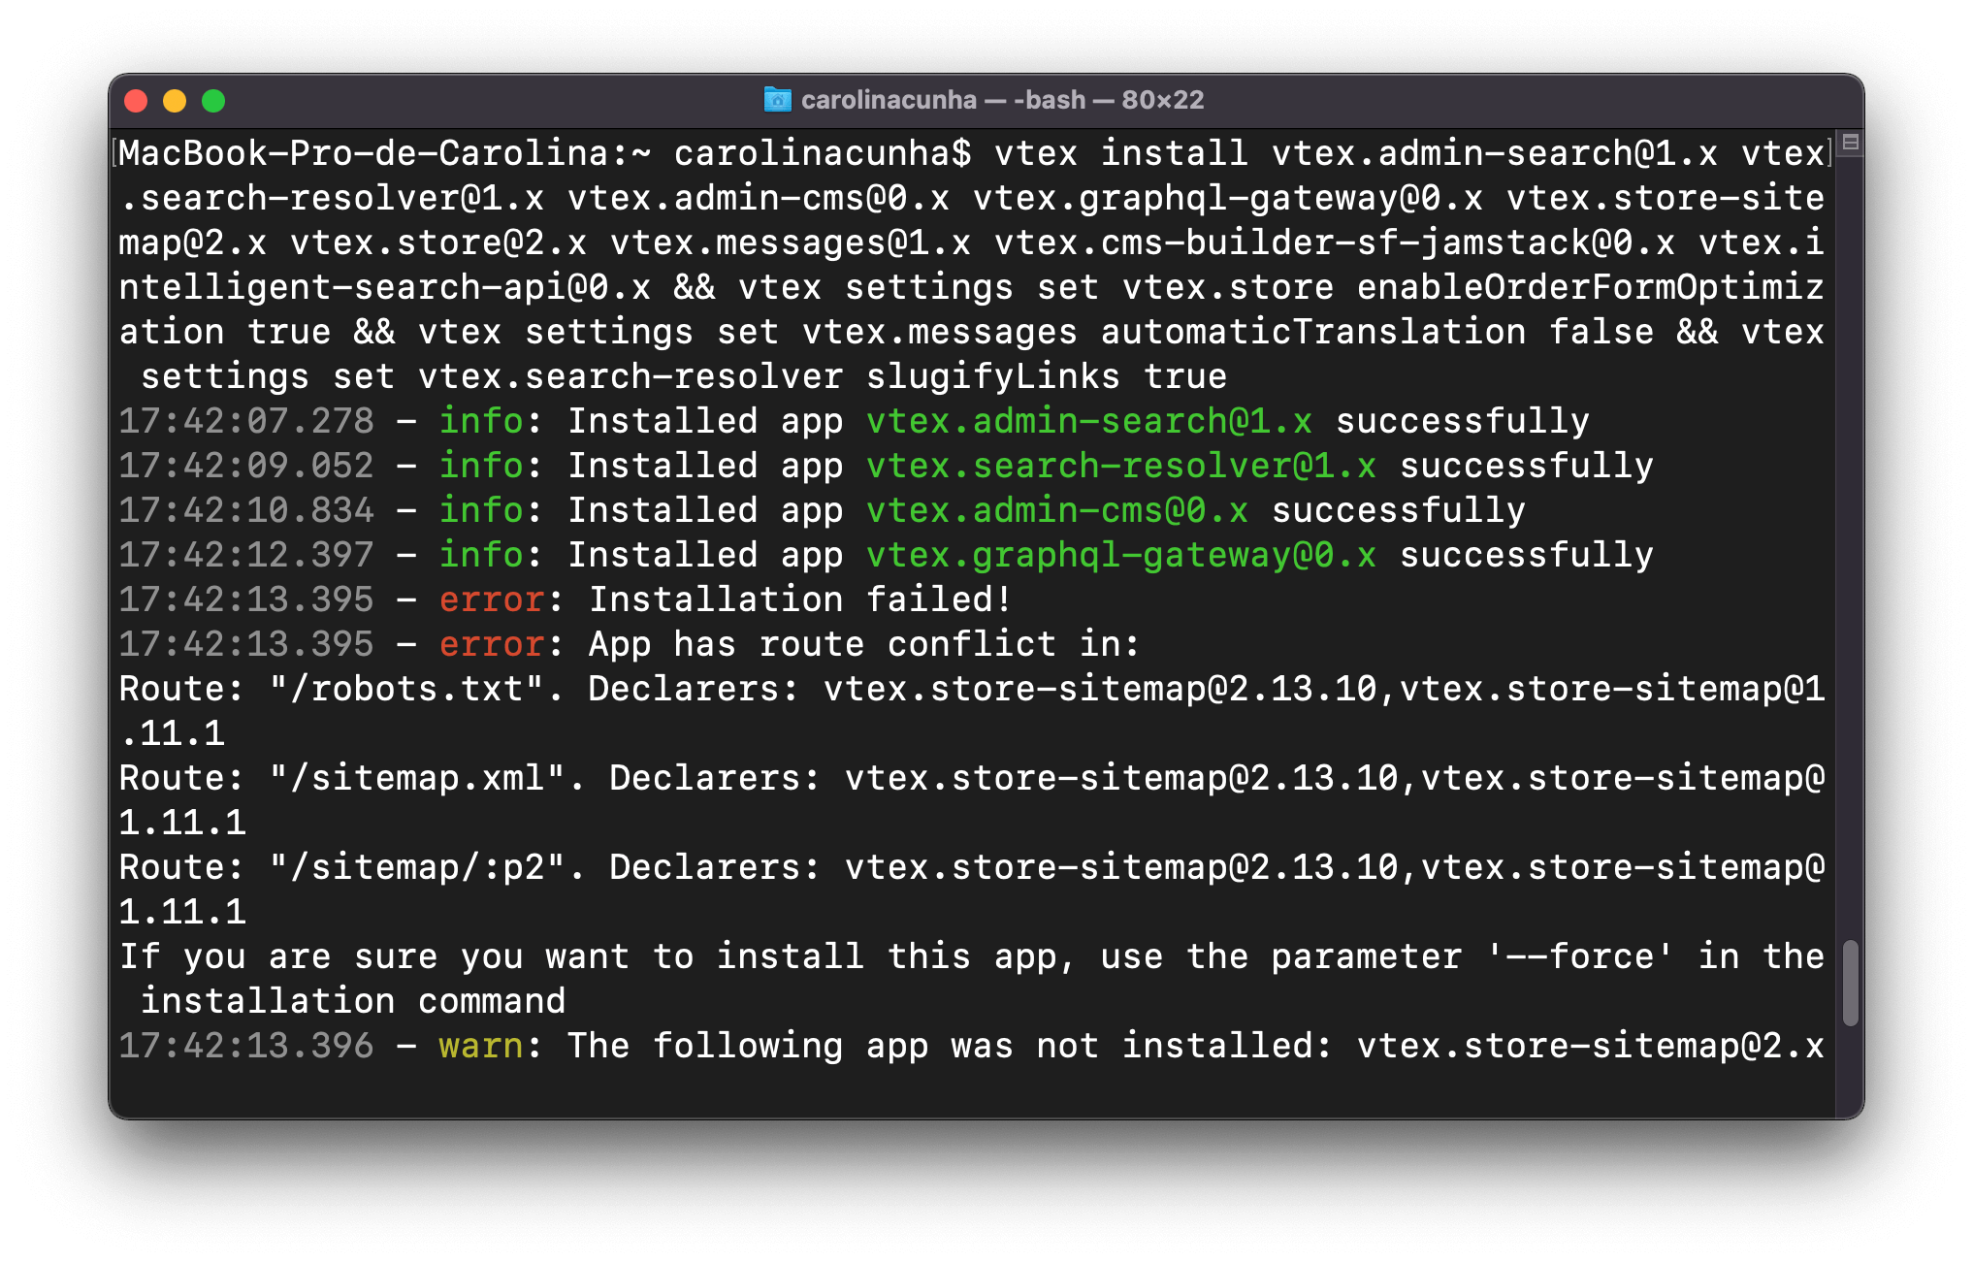Click the timestamp 17:42:07.278

coord(246,422)
